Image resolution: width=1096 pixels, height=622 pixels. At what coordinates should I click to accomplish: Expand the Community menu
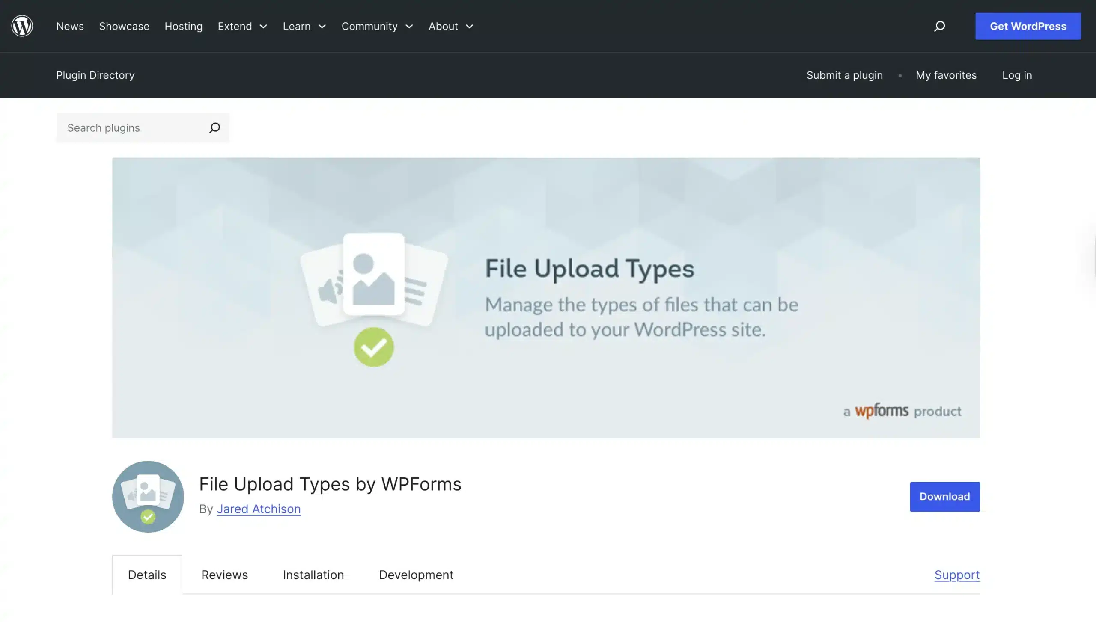coord(377,26)
